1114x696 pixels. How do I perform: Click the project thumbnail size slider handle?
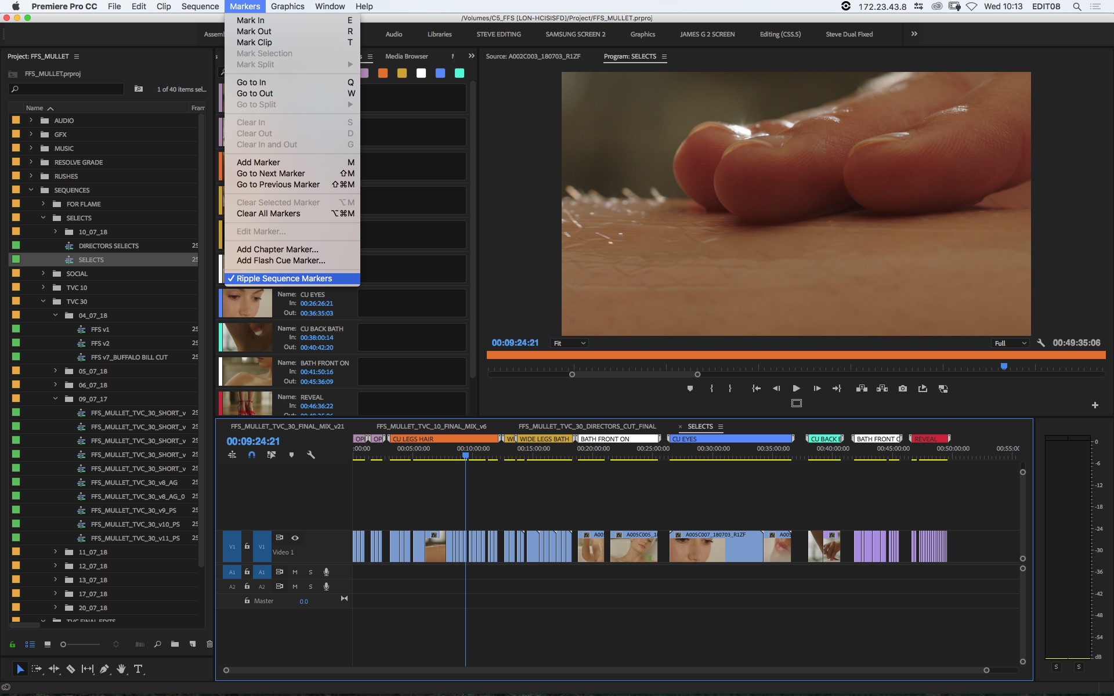[63, 644]
